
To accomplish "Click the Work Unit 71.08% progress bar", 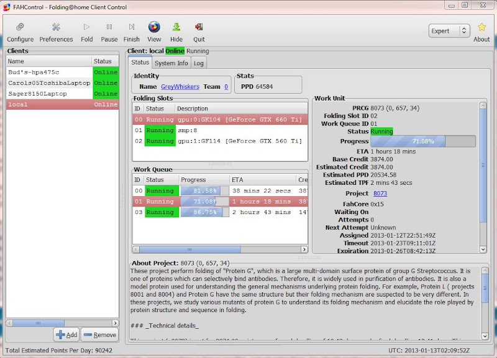I will click(x=423, y=141).
